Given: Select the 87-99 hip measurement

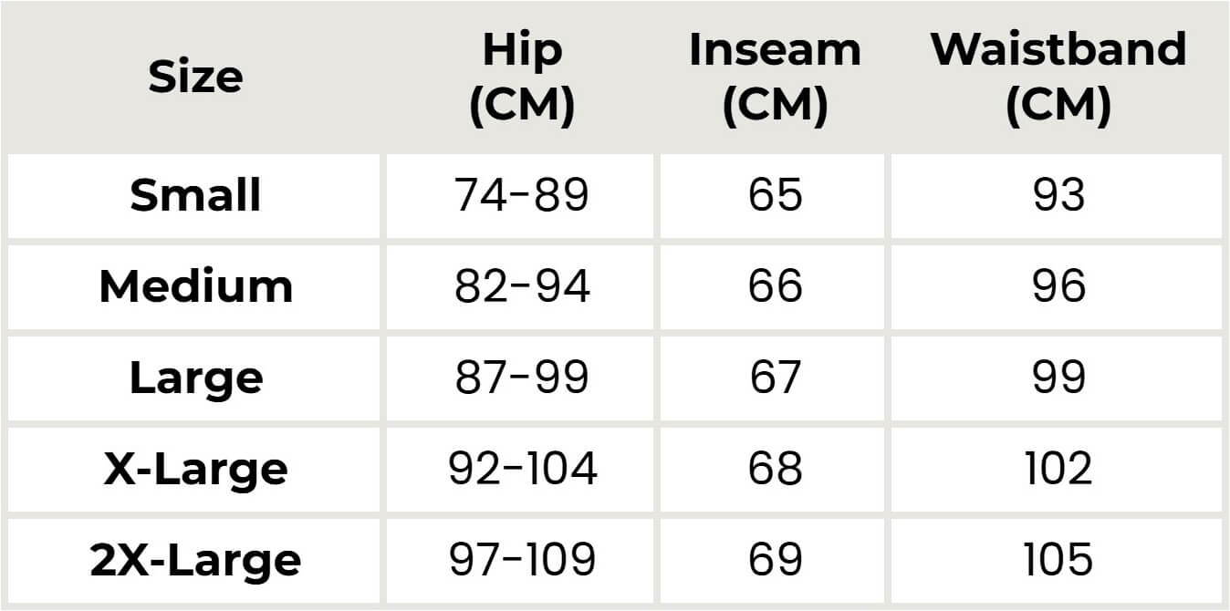Looking at the screenshot, I should point(522,378).
